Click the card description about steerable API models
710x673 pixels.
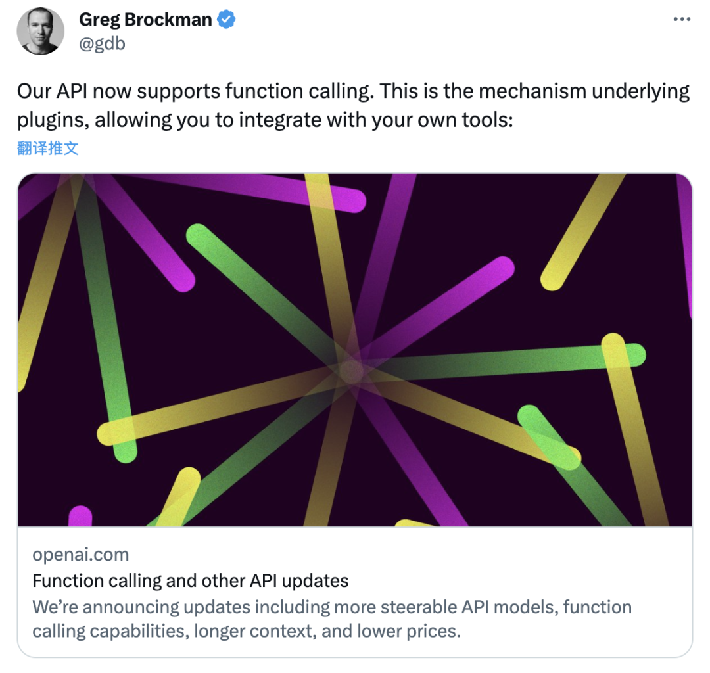click(332, 618)
